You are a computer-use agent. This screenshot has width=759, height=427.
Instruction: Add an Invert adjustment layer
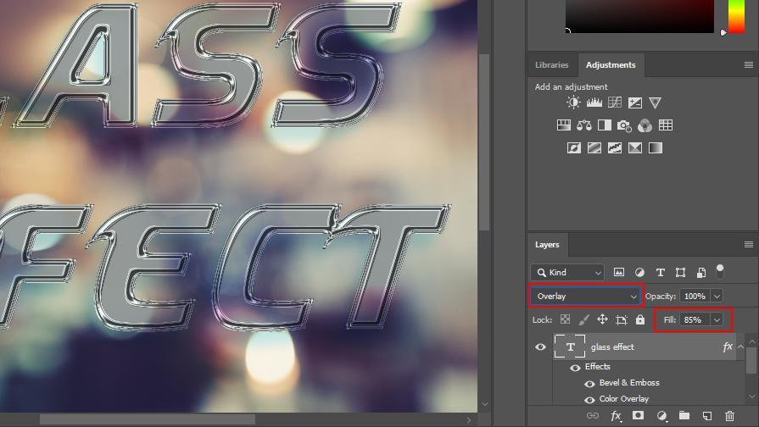573,148
